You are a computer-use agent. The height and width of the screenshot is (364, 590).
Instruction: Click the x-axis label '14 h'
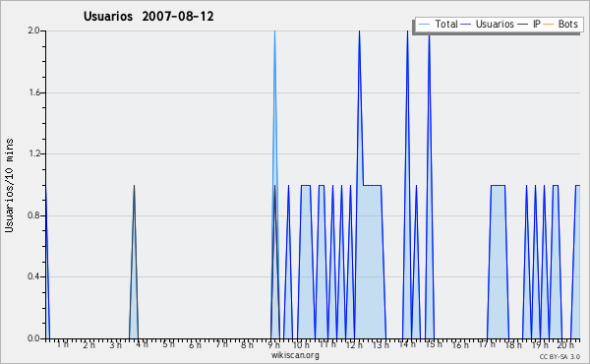tap(407, 344)
